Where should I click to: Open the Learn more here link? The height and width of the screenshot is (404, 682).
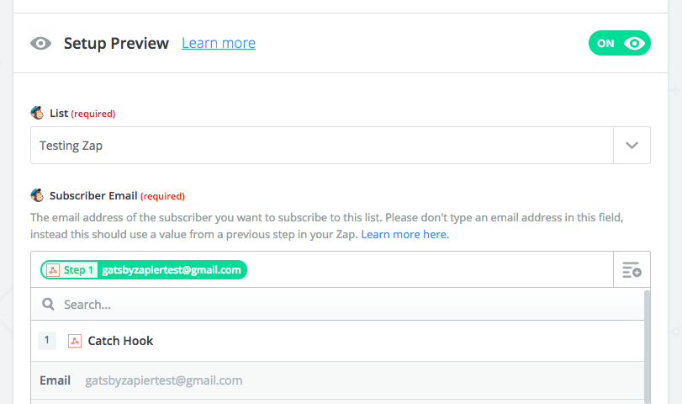pos(405,234)
